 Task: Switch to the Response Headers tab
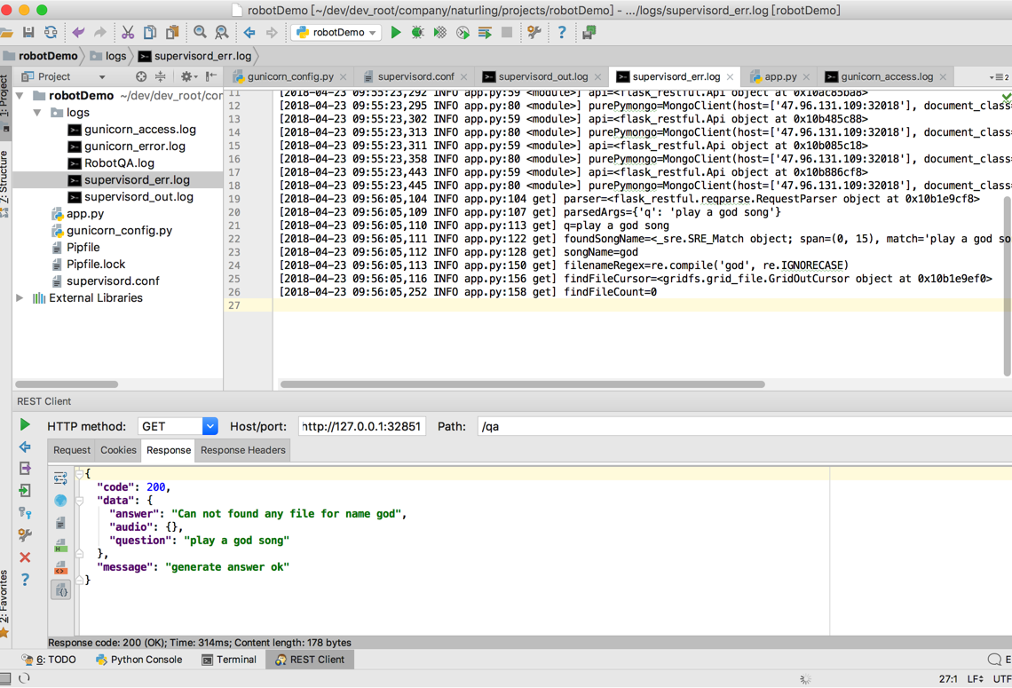click(242, 450)
